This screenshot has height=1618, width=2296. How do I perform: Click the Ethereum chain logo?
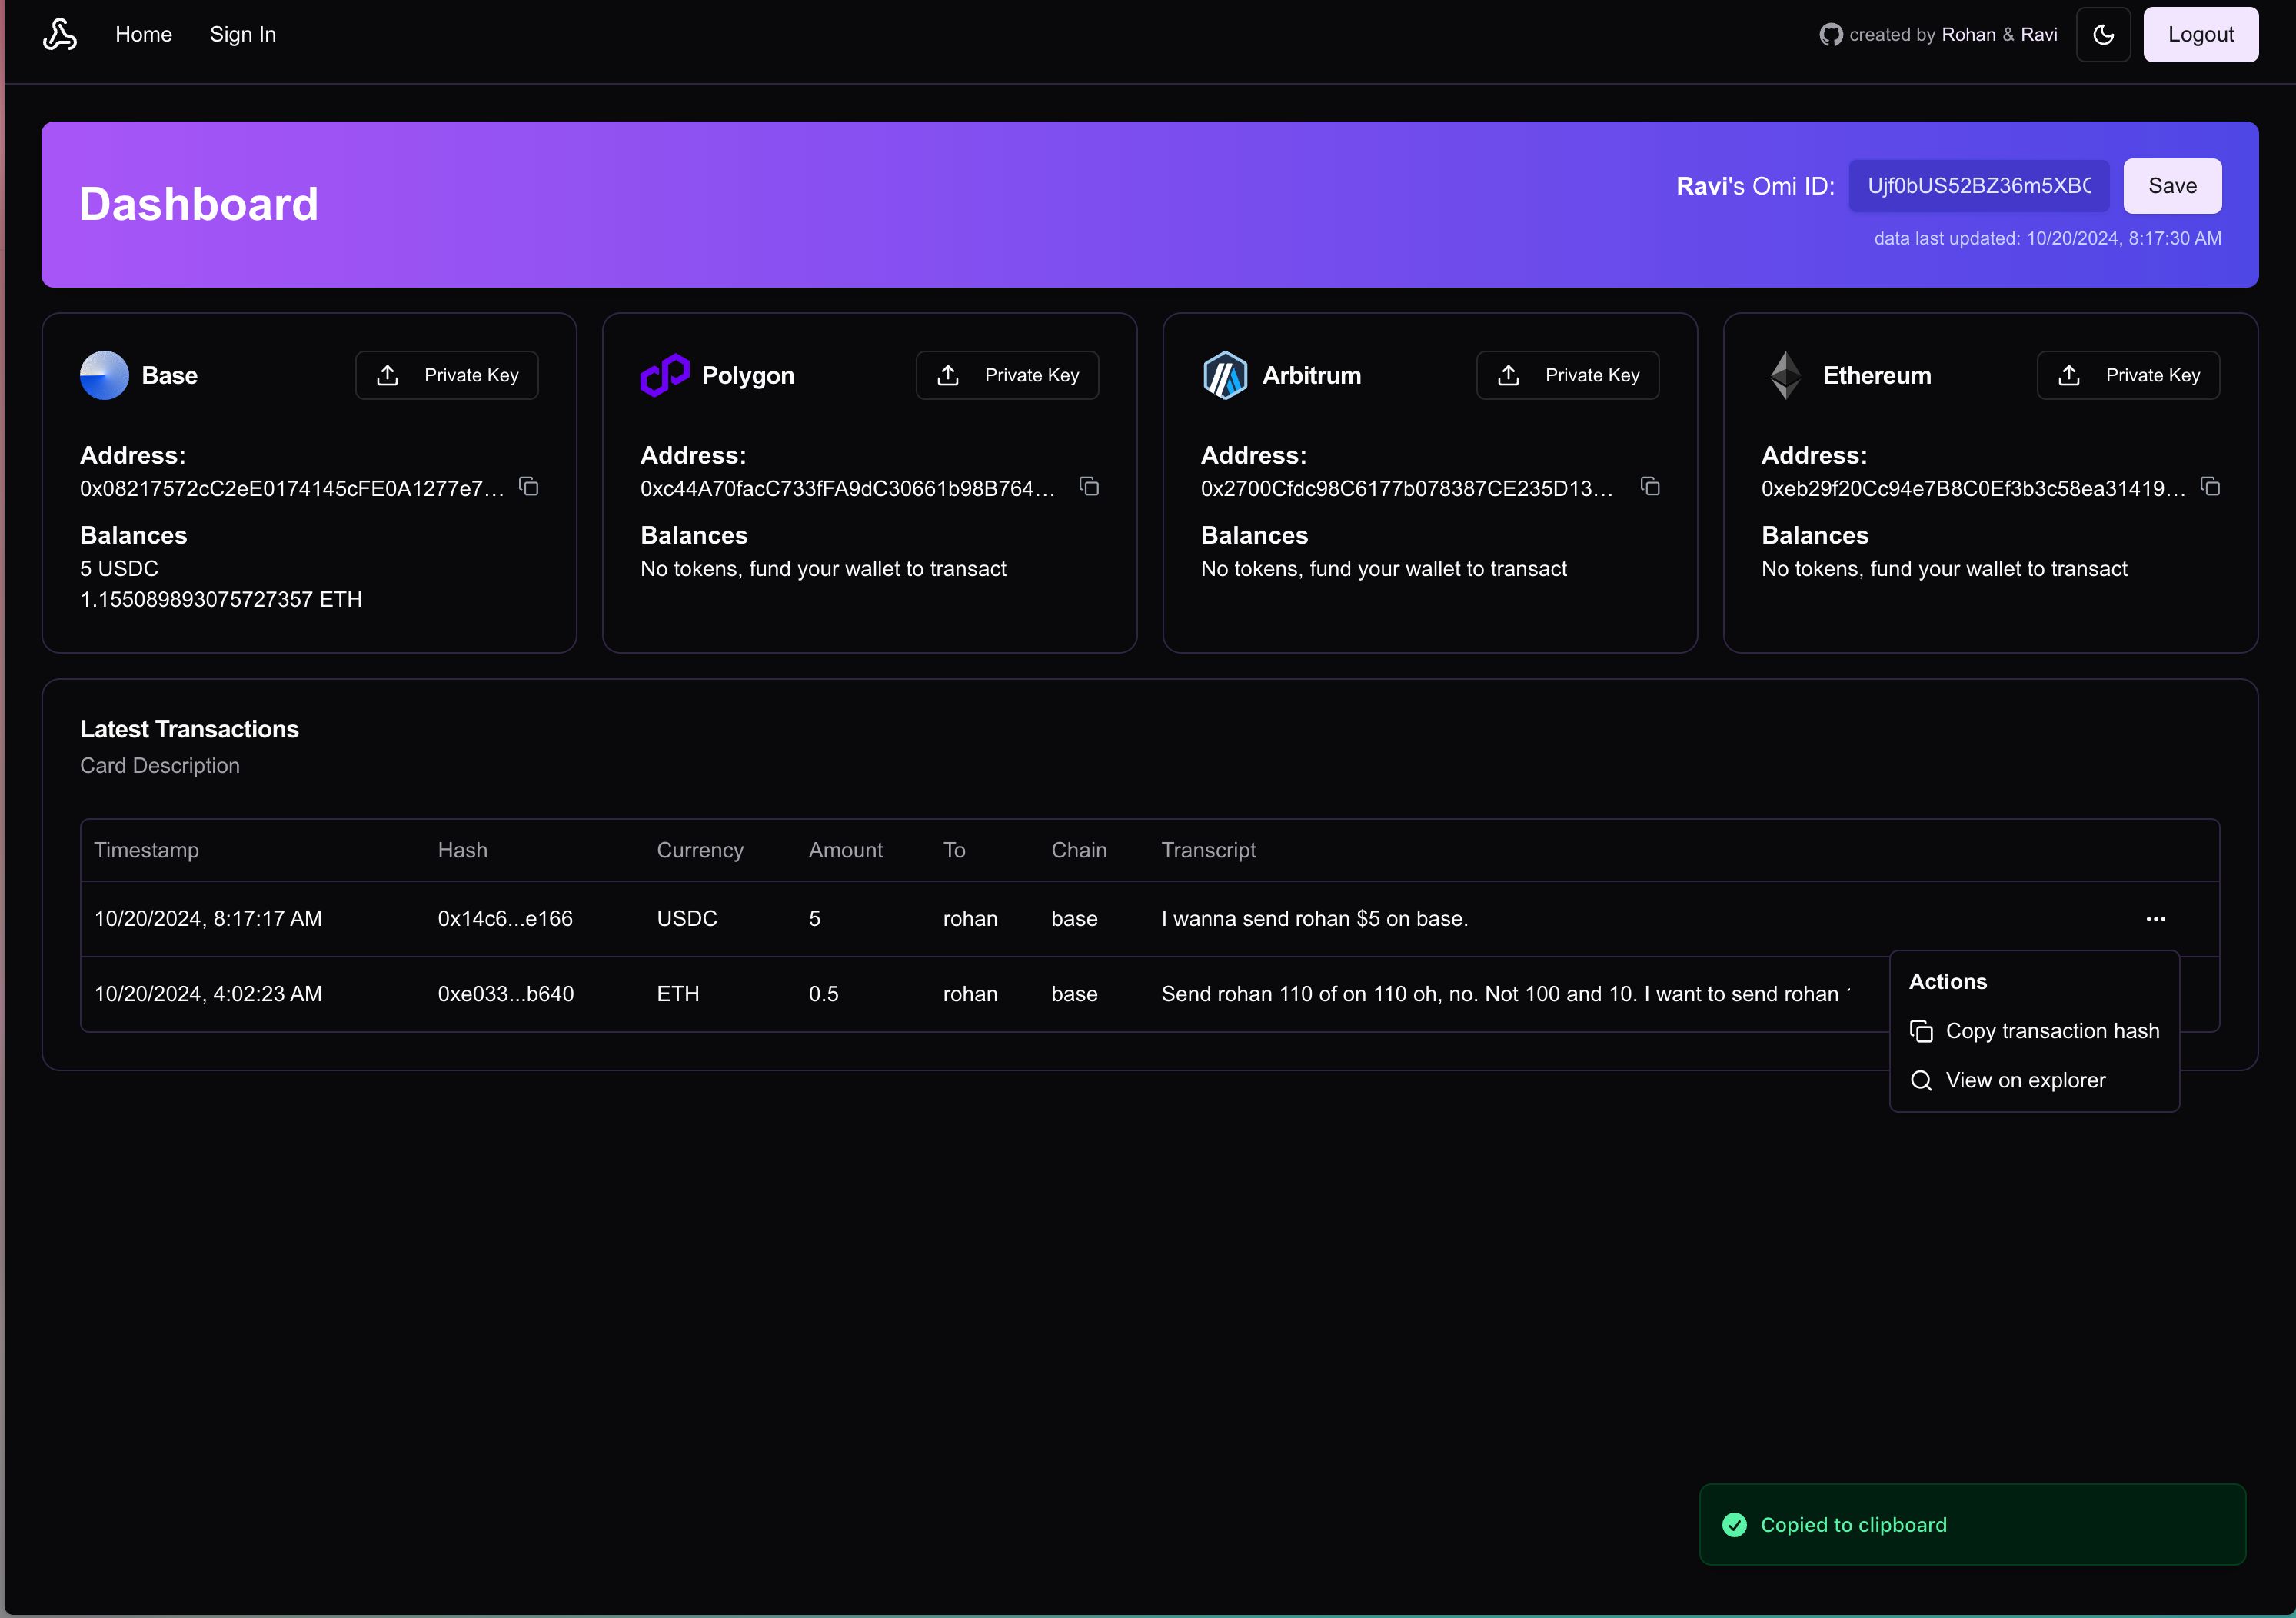pos(1786,375)
